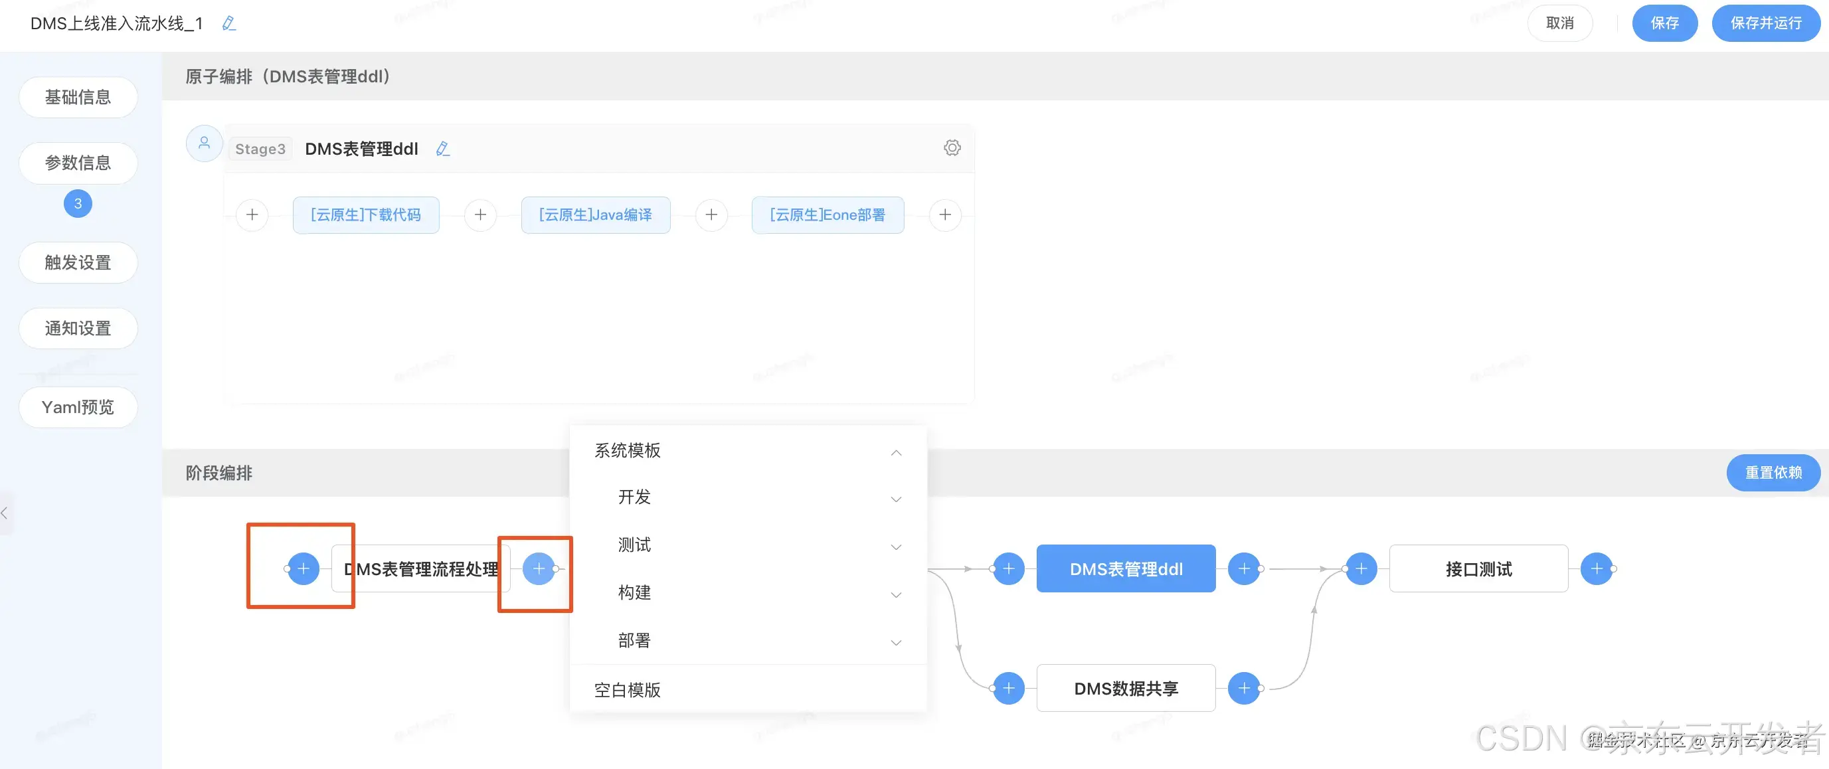Click plus icon before [云原生]下载代码 atom
This screenshot has height=769, width=1829.
252,214
